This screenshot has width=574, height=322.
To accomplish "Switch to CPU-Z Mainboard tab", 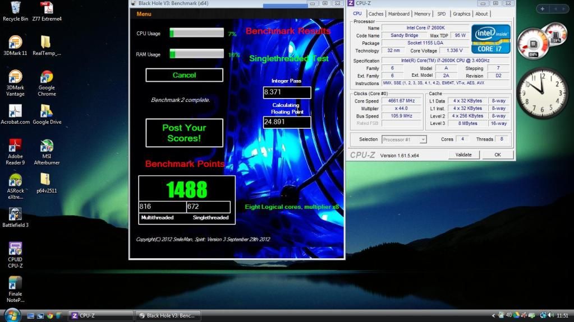I will pos(398,14).
